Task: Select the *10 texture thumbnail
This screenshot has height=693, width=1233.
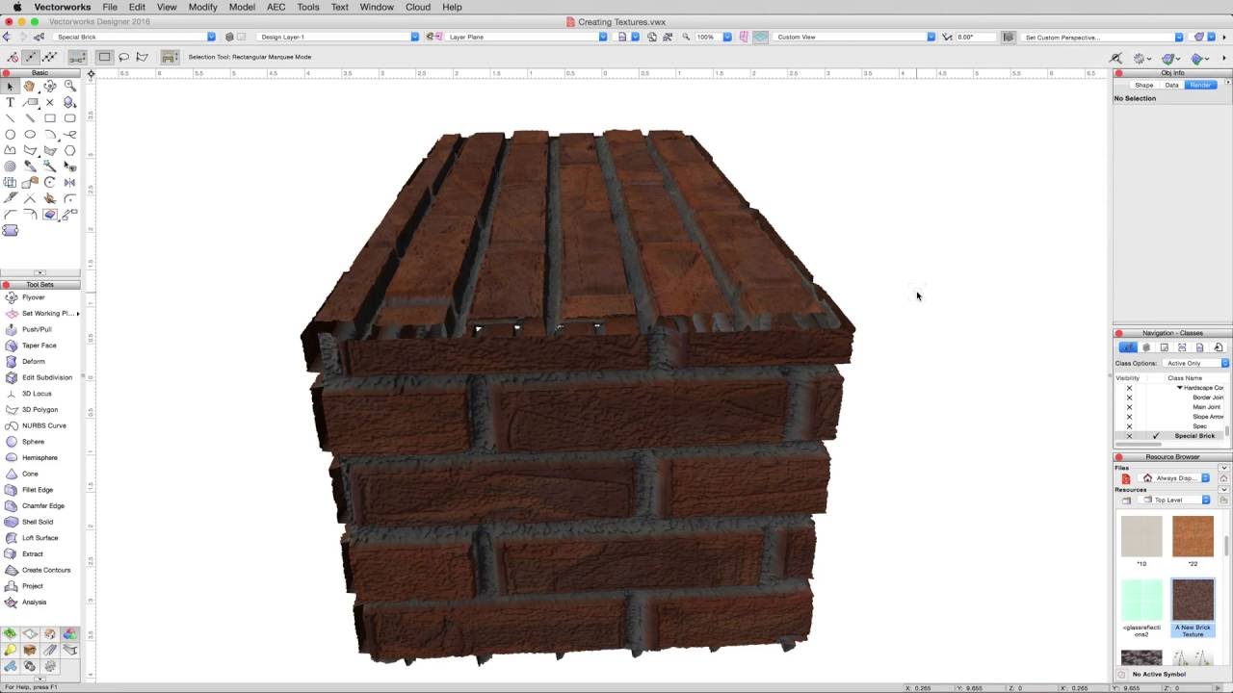Action: click(1141, 536)
